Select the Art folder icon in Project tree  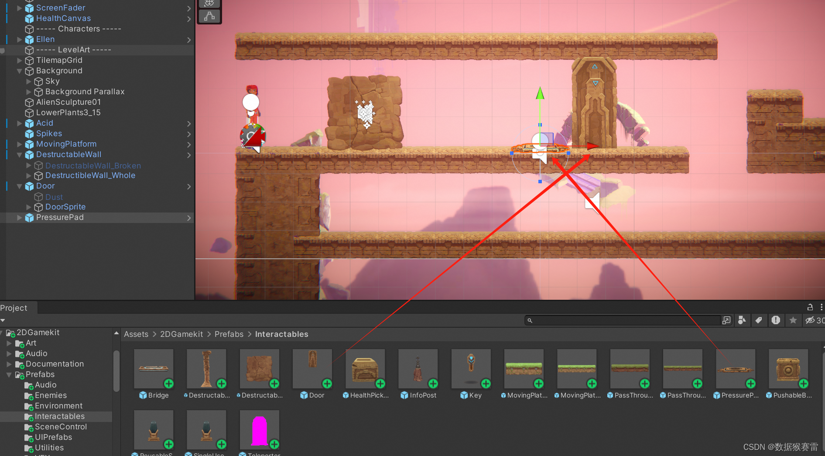coord(20,343)
